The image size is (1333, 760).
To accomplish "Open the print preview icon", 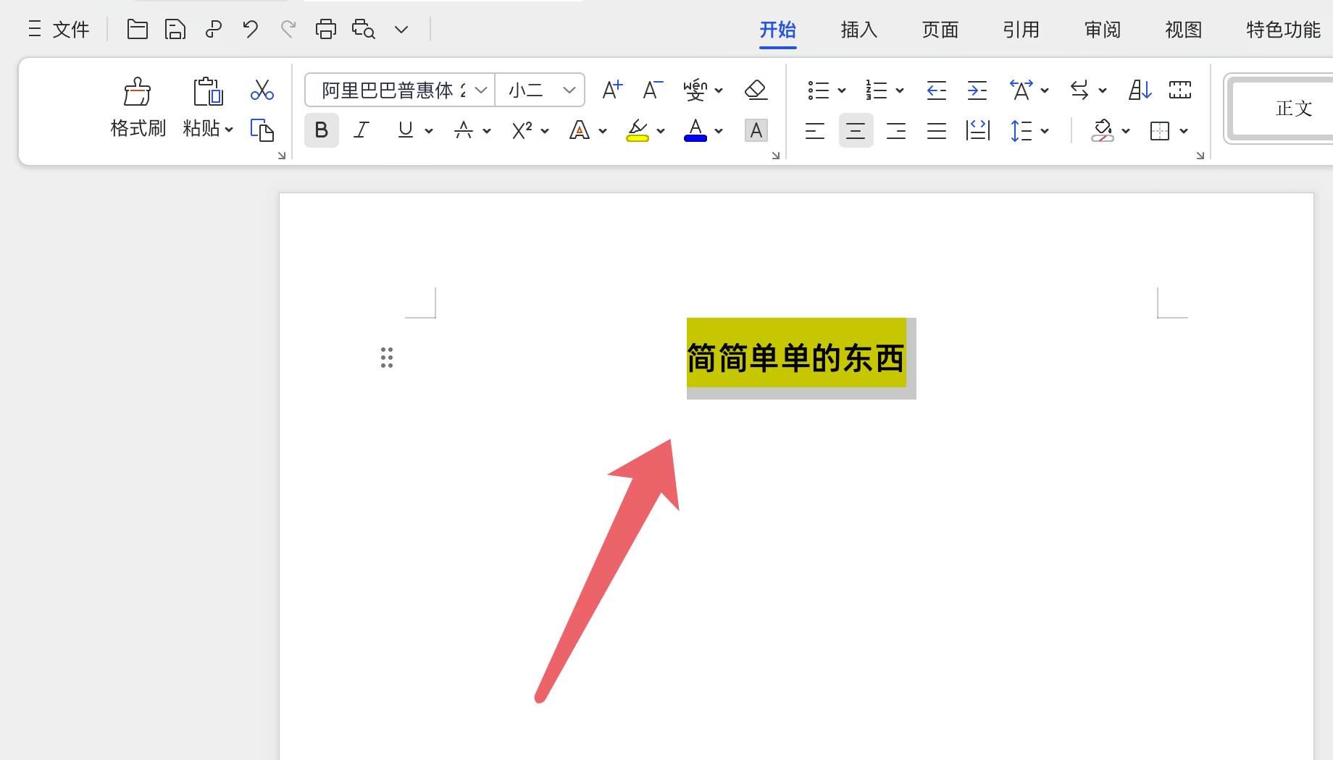I will point(362,29).
